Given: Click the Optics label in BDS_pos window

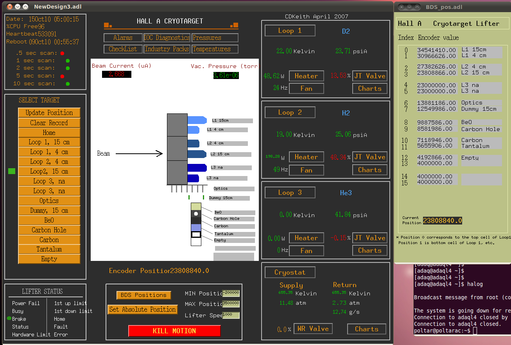Looking at the screenshot, I should pos(472,103).
